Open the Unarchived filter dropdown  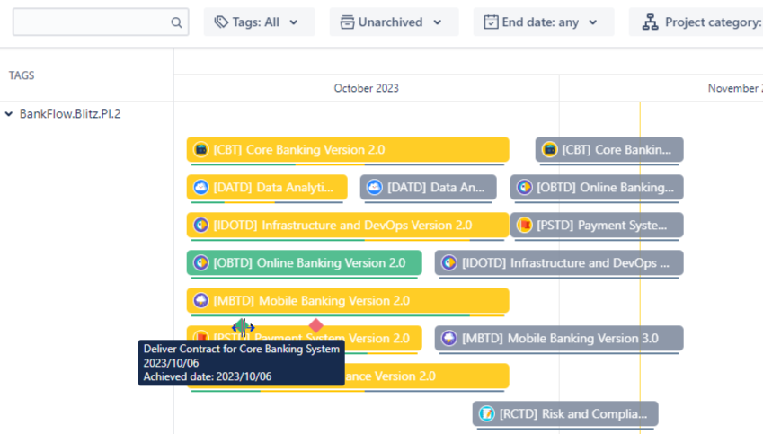394,22
